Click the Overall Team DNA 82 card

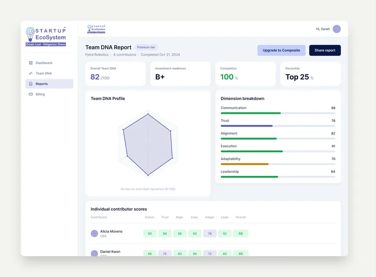(115, 74)
